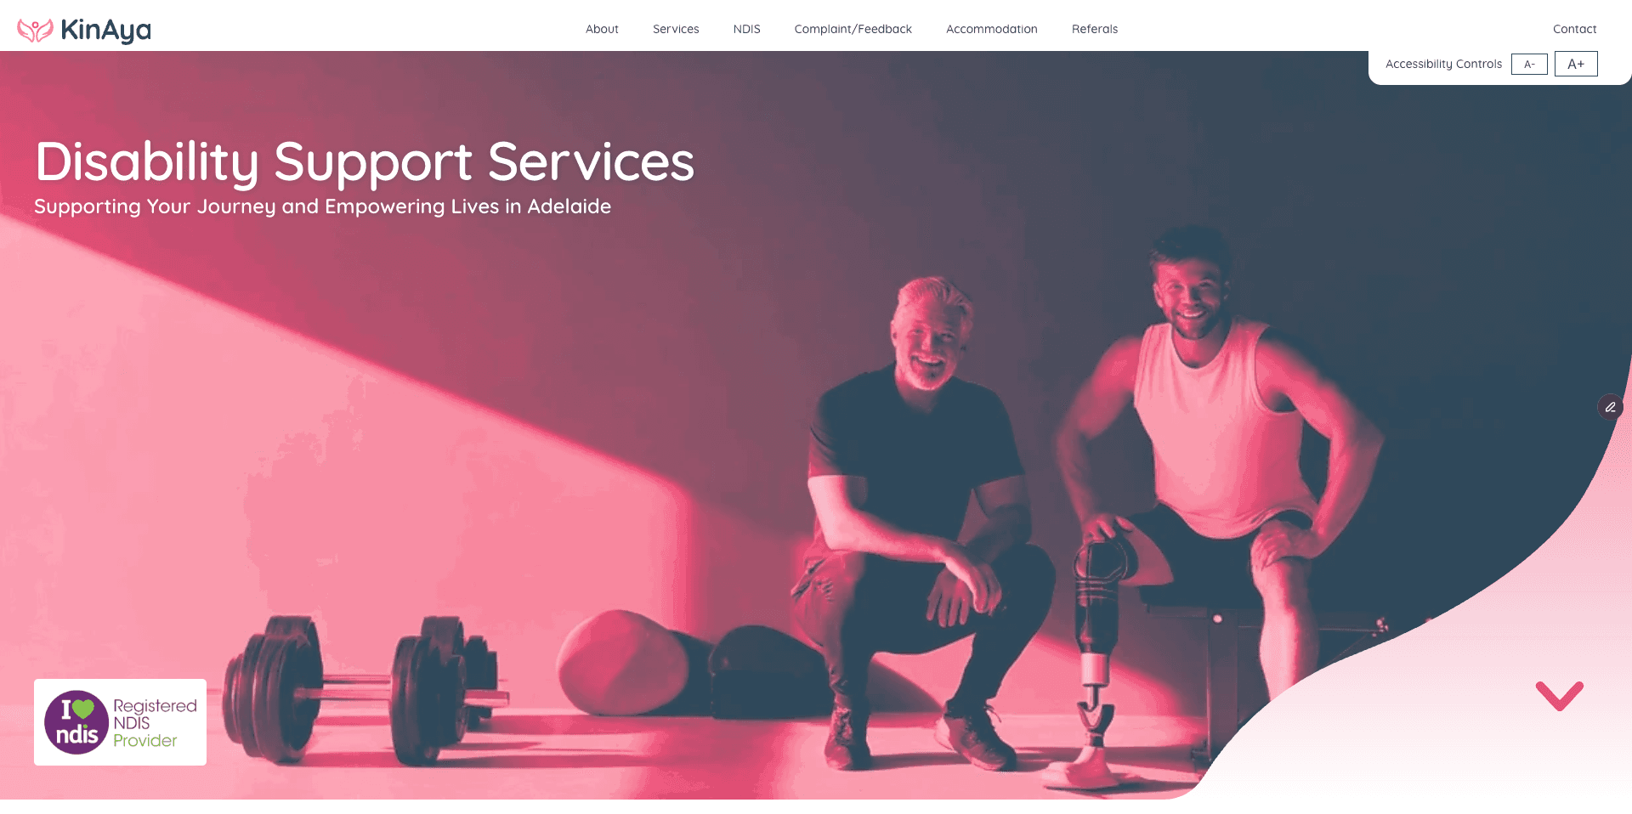The height and width of the screenshot is (814, 1632).
Task: Click the Registered NDIS Provider text
Action: point(155,723)
